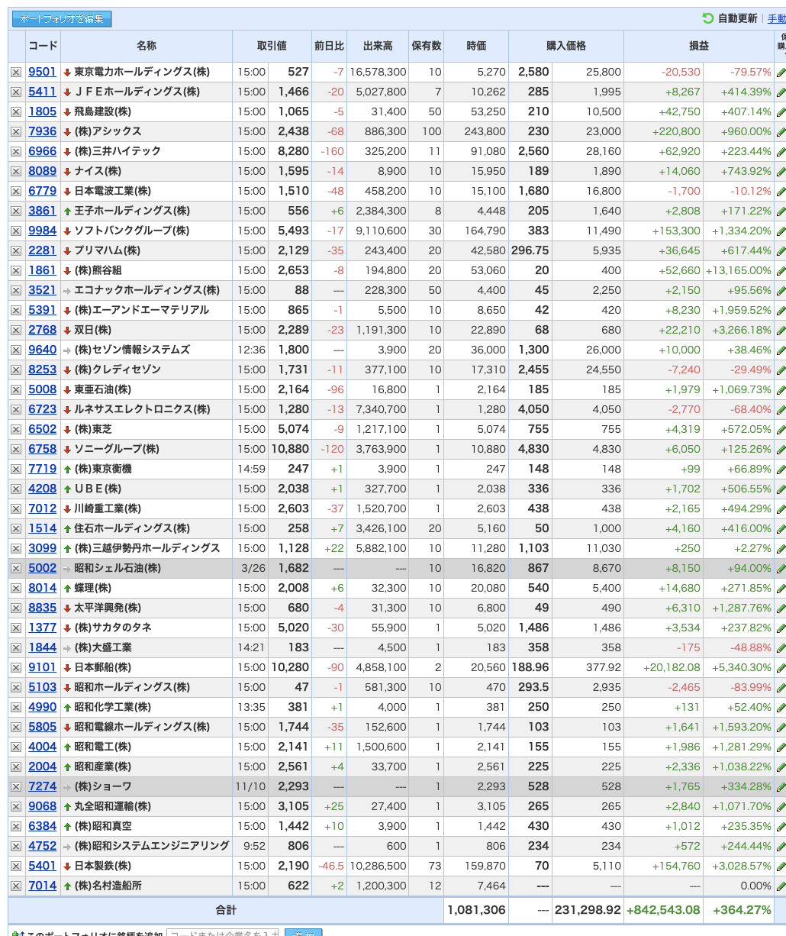Open stock code 3861 link
This screenshot has width=786, height=936.
coord(43,211)
